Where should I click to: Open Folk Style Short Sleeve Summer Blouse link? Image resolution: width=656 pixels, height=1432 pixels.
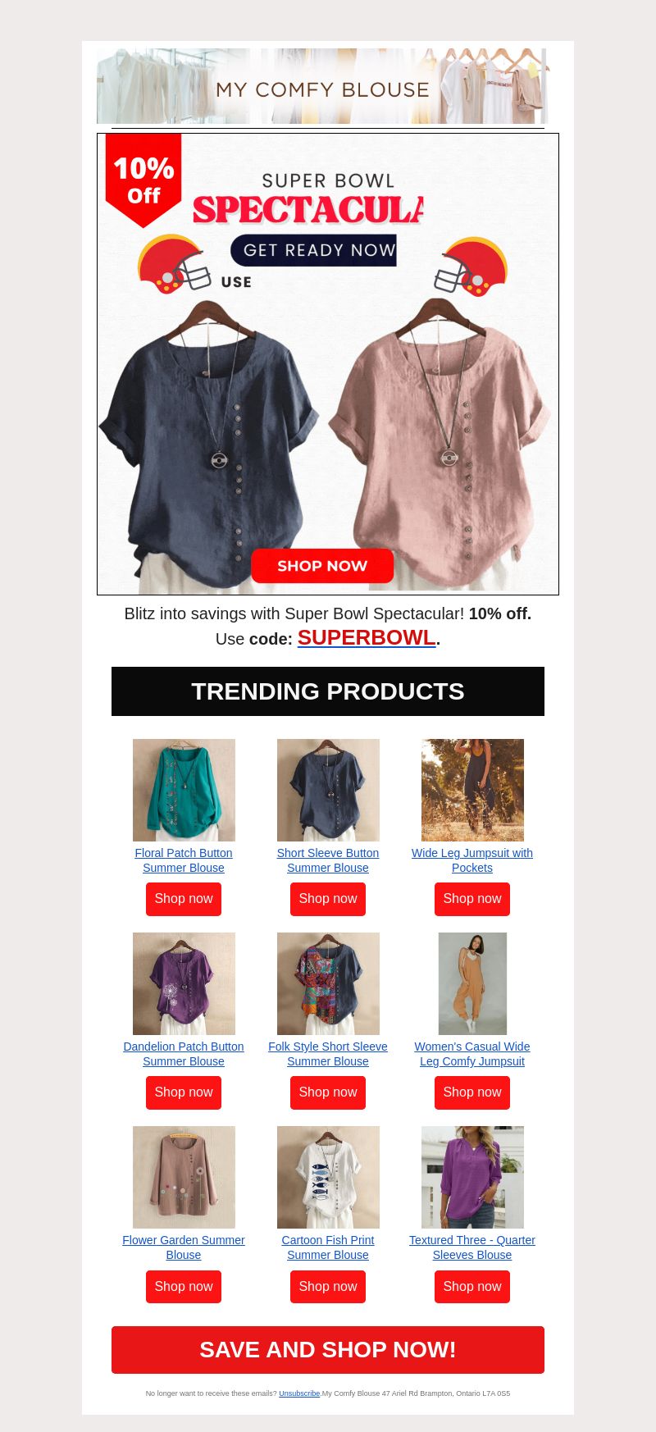[328, 1054]
